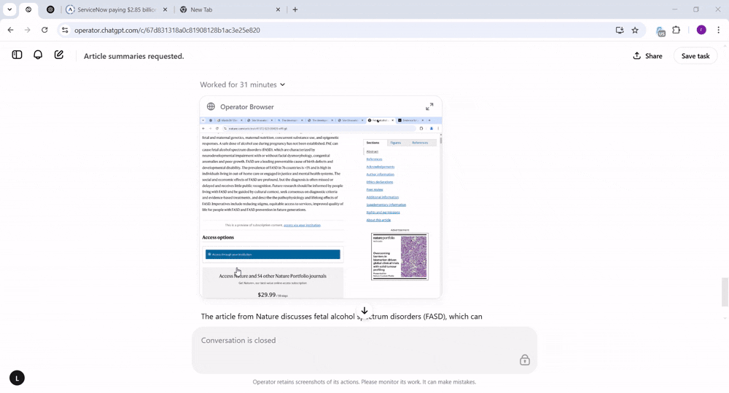Image resolution: width=729 pixels, height=393 pixels.
Task: Click the summary text about Nature article
Action: [341, 317]
